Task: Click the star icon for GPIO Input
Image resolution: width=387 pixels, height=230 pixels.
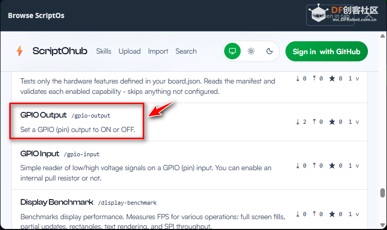Action: point(332,166)
